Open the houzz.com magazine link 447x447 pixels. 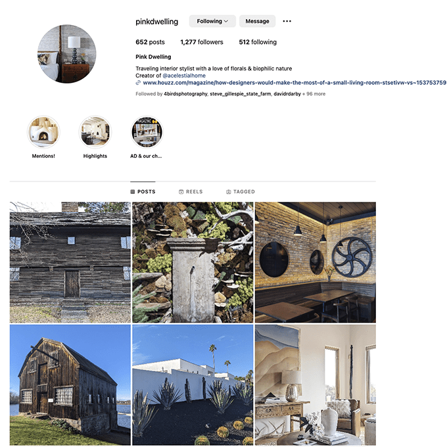tap(294, 83)
